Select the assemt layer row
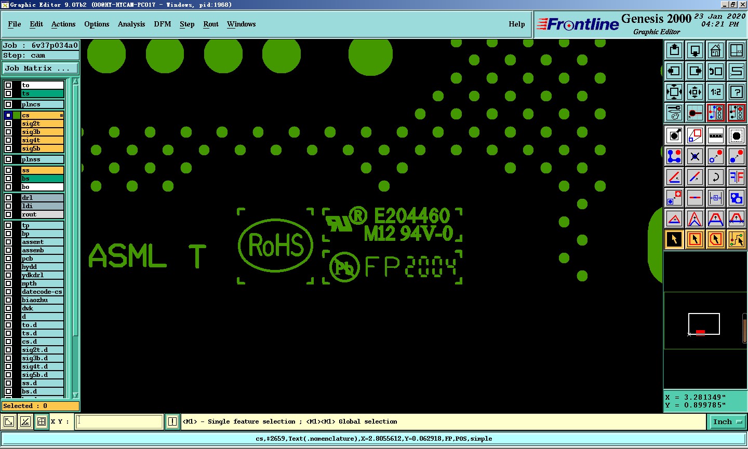Image resolution: width=748 pixels, height=449 pixels. [42, 242]
